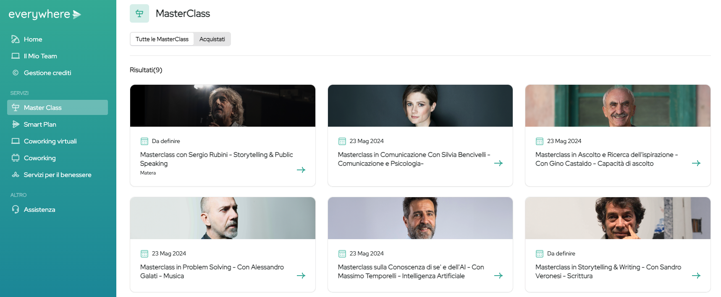
Task: Switch to the Acquistati tab
Action: coord(212,39)
